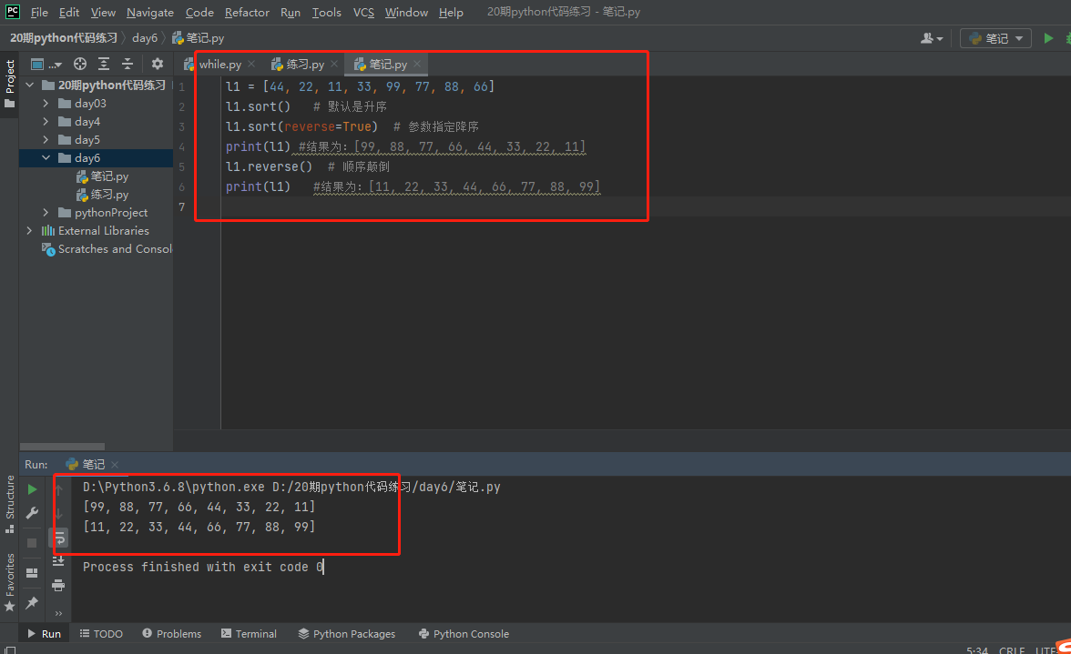
Task: Select 笔记.py in the project tree
Action: 102,176
